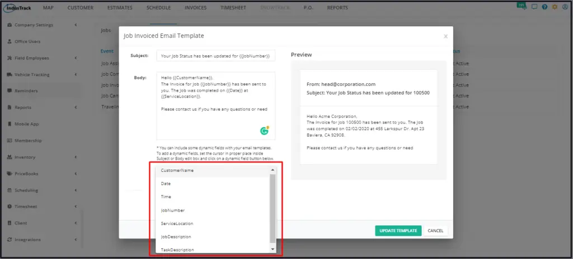The image size is (573, 259).
Task: Open the blue help question mark icon
Action: (544, 7)
